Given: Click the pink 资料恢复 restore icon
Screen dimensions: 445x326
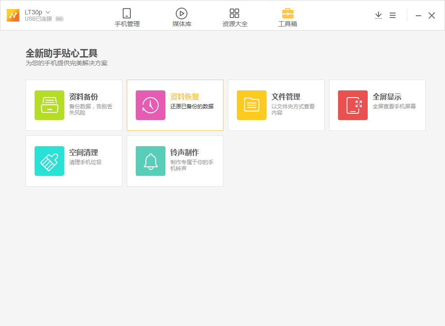Looking at the screenshot, I should [x=151, y=105].
